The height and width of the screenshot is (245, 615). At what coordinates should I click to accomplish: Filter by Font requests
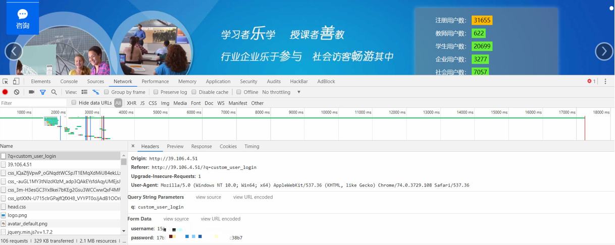[196, 103]
